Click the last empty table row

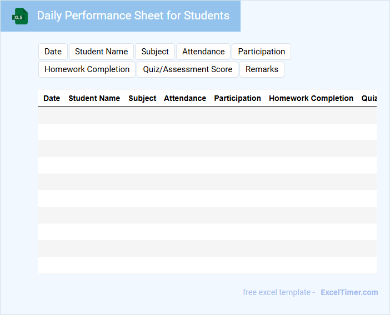207,265
